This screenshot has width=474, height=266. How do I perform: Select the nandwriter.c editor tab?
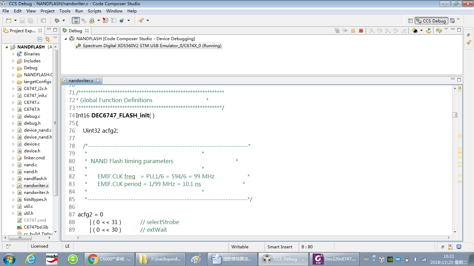(81, 80)
